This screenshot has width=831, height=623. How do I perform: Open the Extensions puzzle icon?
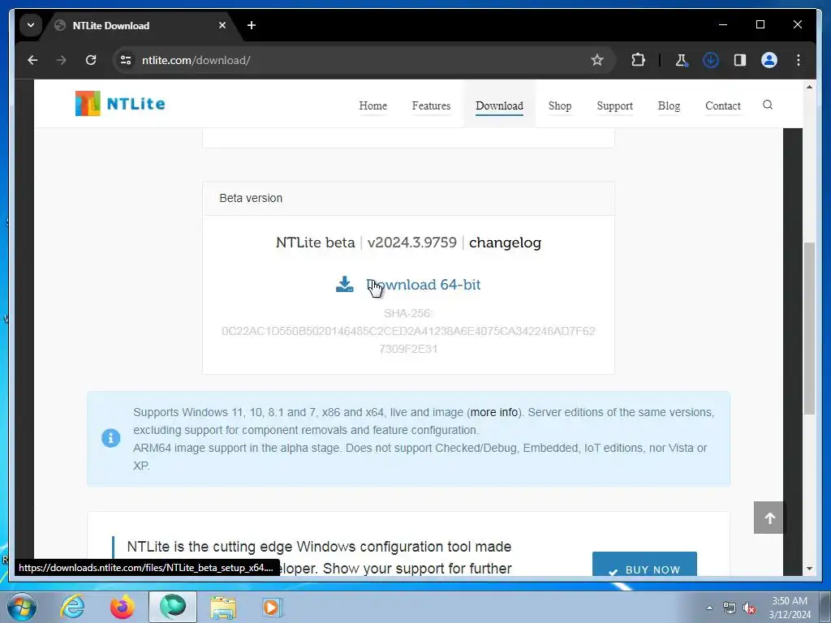638,60
